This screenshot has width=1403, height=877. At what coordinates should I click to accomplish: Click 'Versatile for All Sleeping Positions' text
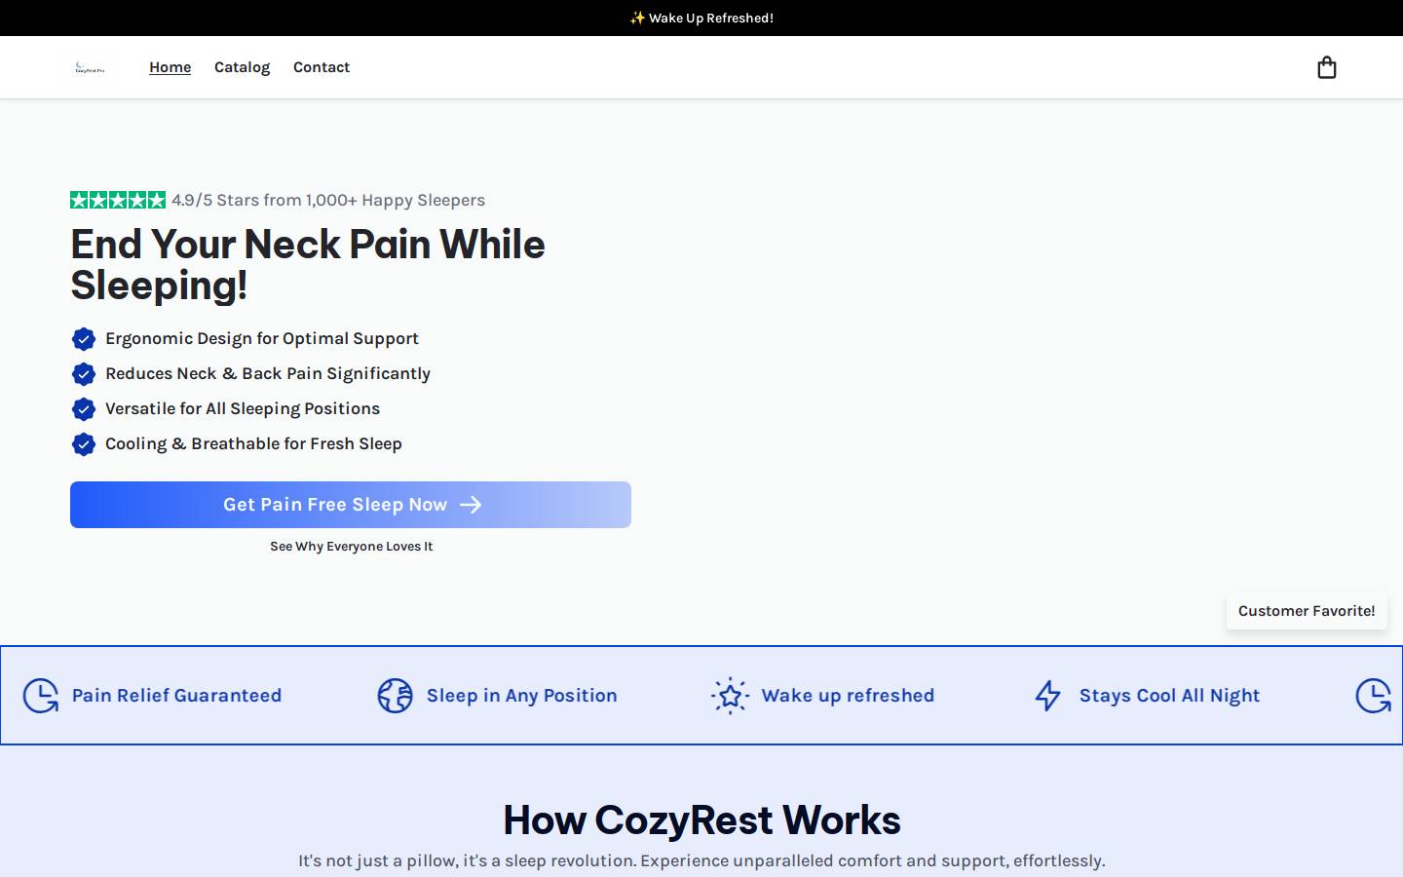[243, 408]
